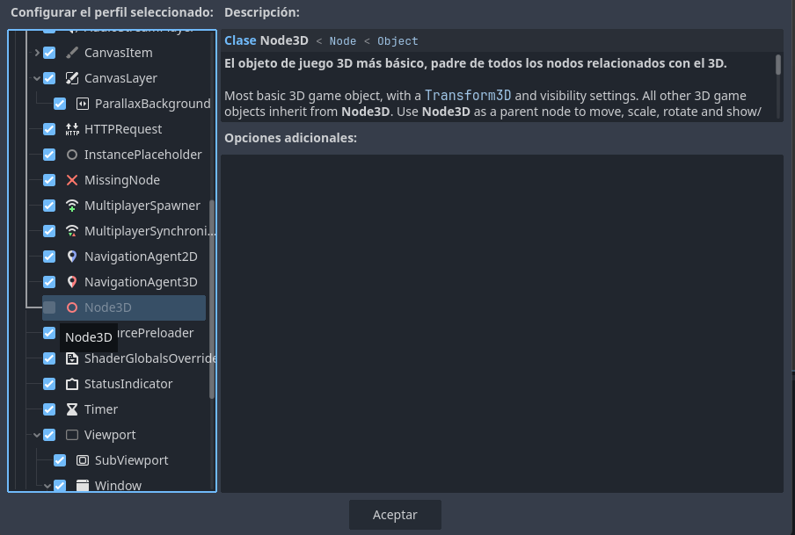Click the Viewport rectangle icon
Screen dimensions: 795x535
[72, 435]
